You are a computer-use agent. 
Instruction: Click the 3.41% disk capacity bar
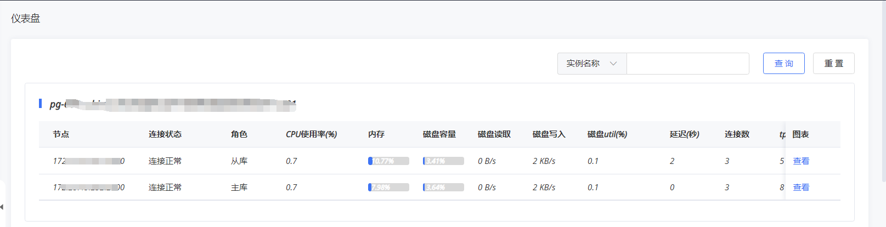coord(443,161)
